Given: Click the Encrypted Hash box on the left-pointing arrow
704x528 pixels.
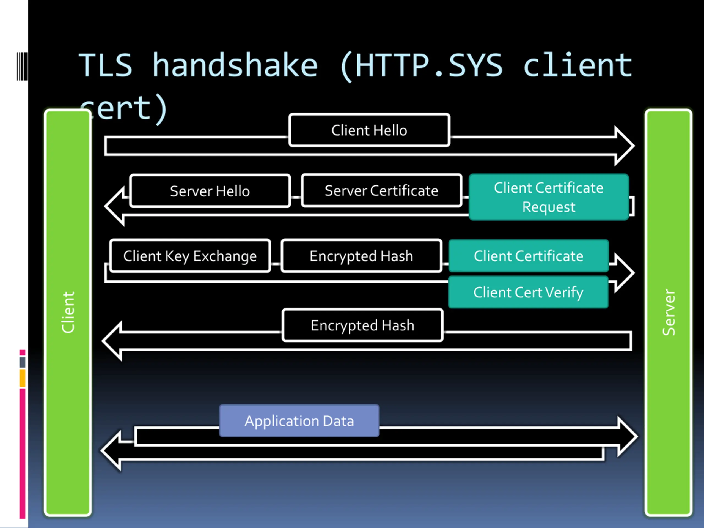Looking at the screenshot, I should [x=362, y=325].
